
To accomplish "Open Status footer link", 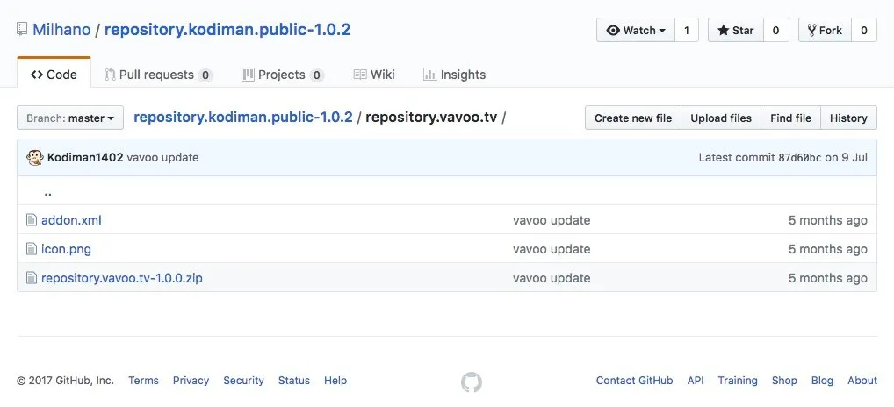I will click(294, 380).
